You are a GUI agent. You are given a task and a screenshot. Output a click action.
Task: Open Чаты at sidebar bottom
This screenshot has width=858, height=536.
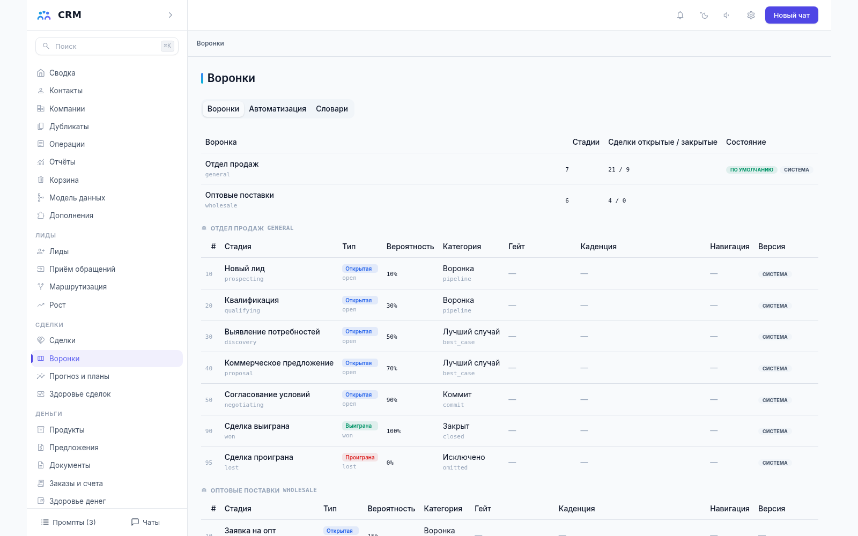point(145,522)
